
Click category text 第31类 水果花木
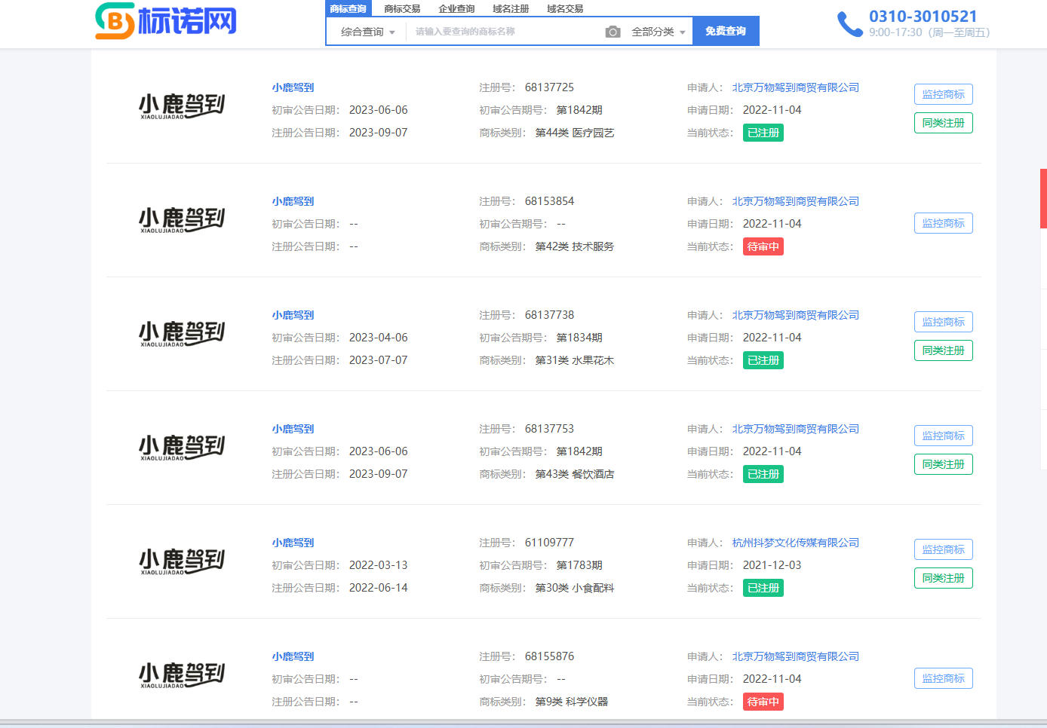click(575, 360)
